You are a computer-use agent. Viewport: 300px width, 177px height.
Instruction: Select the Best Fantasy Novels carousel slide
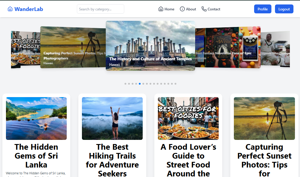(228, 47)
